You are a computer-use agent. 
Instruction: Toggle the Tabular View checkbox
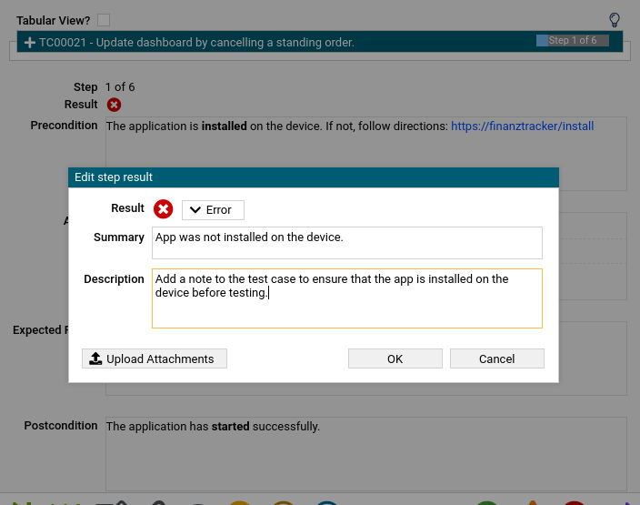(104, 20)
